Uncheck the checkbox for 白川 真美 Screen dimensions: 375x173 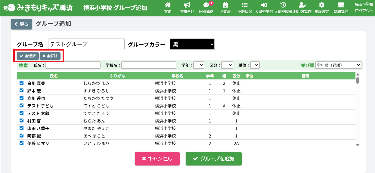point(22,83)
